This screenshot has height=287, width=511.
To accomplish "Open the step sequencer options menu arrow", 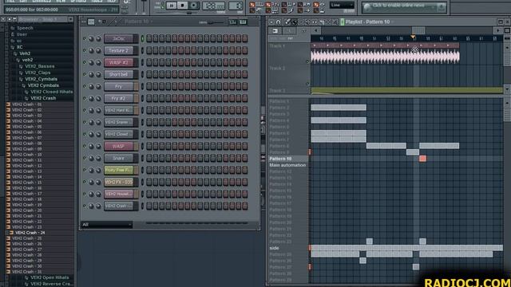I will (x=84, y=22).
